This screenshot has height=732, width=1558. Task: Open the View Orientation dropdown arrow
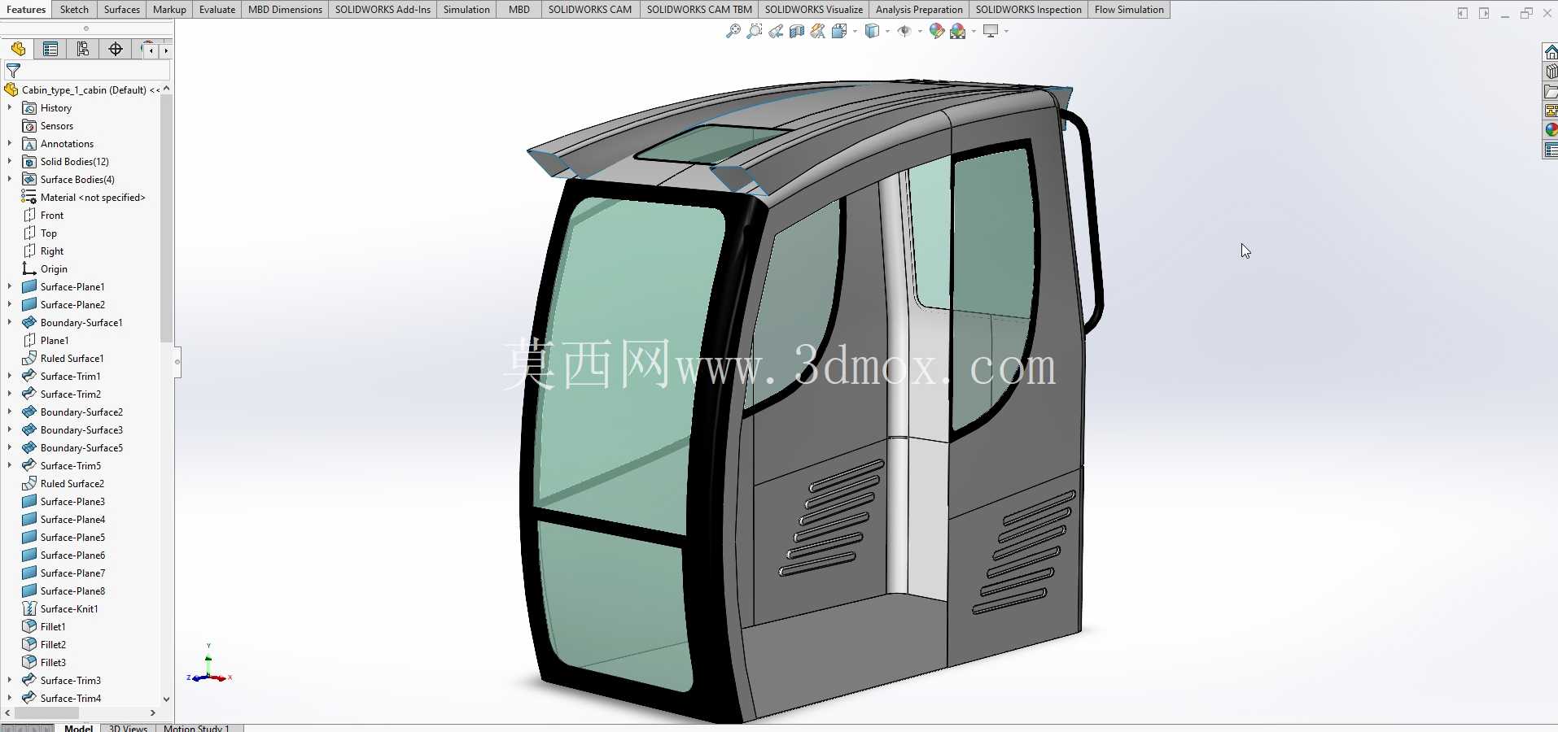coord(855,31)
